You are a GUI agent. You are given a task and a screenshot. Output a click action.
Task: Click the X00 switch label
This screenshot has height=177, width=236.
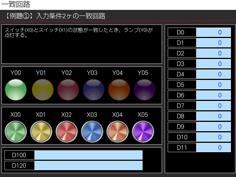pyautogui.click(x=16, y=115)
